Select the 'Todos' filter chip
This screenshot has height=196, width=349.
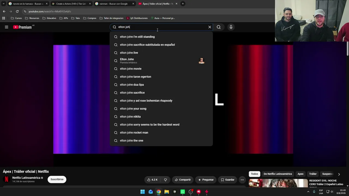(x=254, y=174)
